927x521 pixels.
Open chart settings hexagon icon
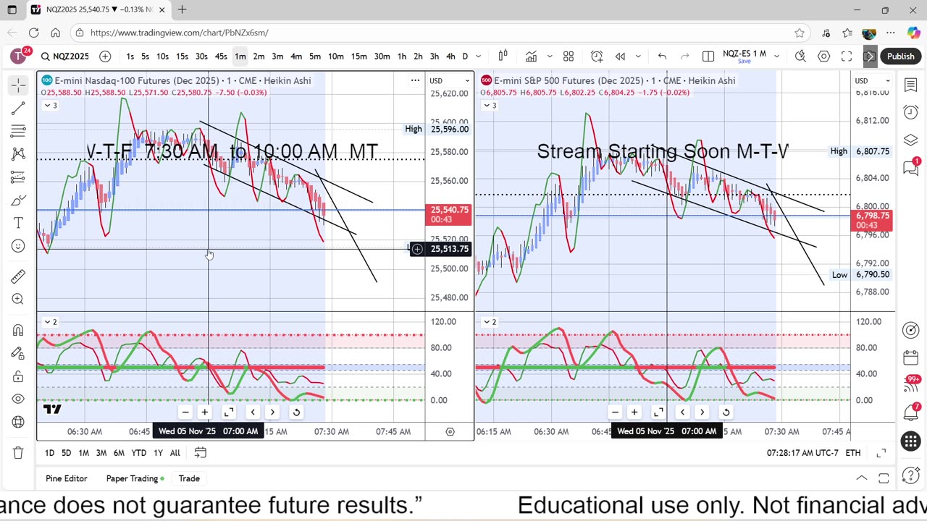(x=823, y=56)
